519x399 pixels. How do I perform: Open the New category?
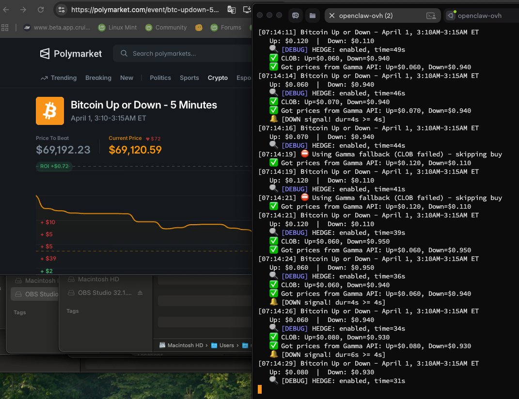[x=127, y=78]
